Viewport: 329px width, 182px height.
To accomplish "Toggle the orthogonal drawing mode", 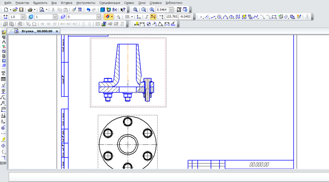I will (x=147, y=17).
